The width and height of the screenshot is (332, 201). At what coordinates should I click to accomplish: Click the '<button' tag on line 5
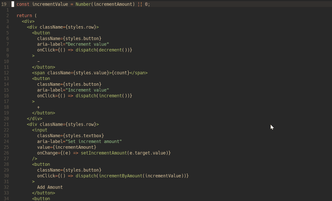click(41, 33)
